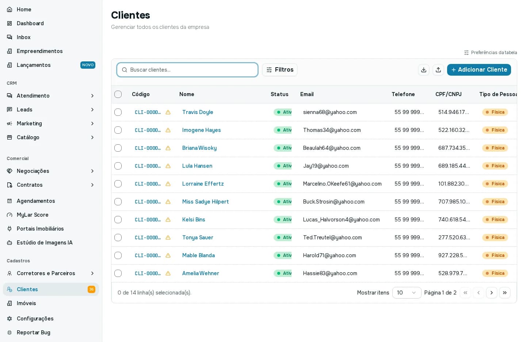Screen dimensions: 526x342
Task: Expand Corretores e Parceiros chevron
Action: (x=92, y=273)
